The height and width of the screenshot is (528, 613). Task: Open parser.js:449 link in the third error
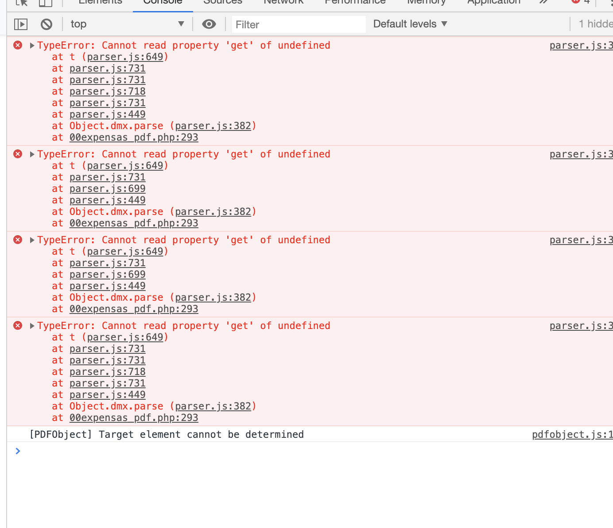(108, 286)
